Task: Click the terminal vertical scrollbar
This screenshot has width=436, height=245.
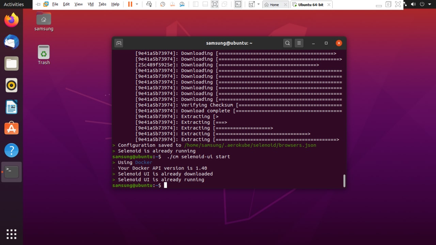Action: [x=344, y=181]
